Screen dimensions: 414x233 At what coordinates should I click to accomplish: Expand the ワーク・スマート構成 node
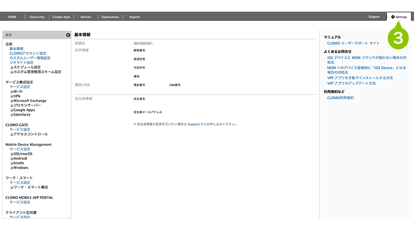pos(12,187)
